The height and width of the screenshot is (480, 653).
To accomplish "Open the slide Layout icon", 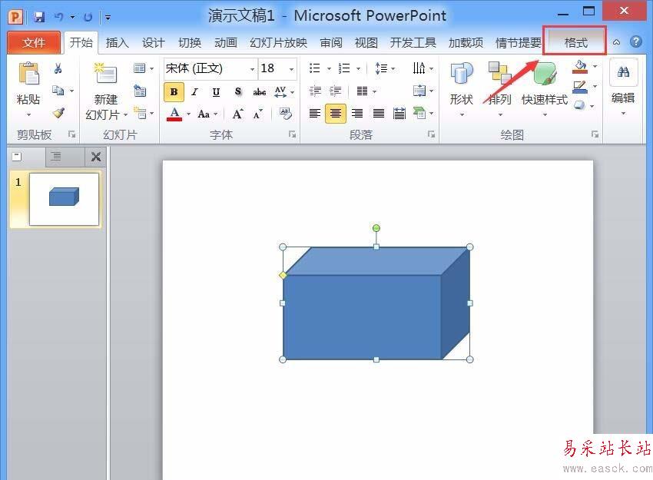I will [140, 68].
